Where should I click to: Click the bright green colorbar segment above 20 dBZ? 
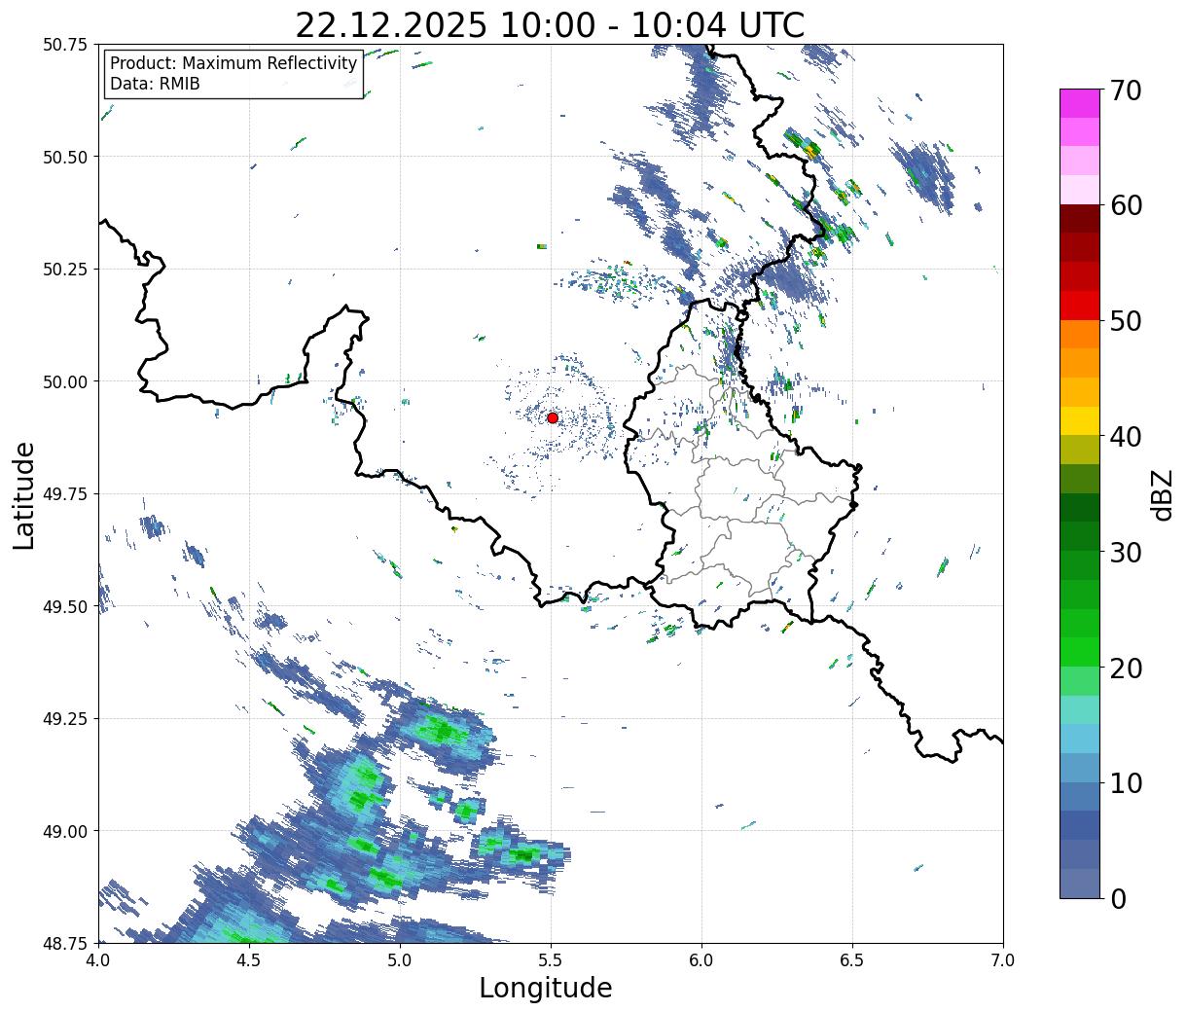click(1080, 652)
